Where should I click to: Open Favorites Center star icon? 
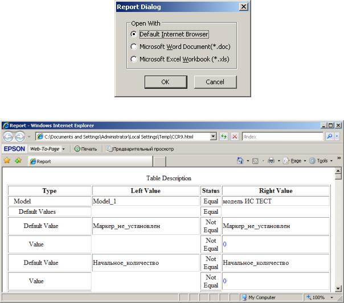[x=7, y=161]
